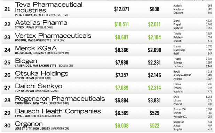The image size is (215, 133).
Task: Select the Trikafta drug entry
Action: coord(177,34)
